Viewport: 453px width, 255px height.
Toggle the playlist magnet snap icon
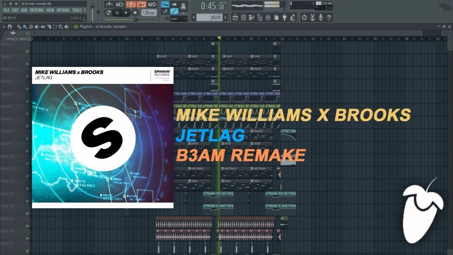coord(10,27)
